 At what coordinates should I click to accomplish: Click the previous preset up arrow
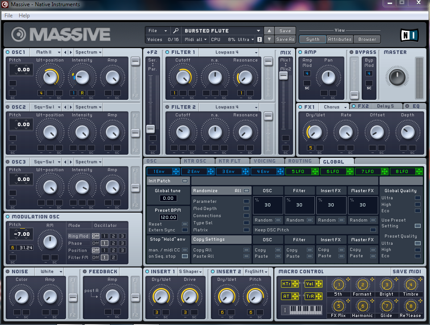point(269,31)
